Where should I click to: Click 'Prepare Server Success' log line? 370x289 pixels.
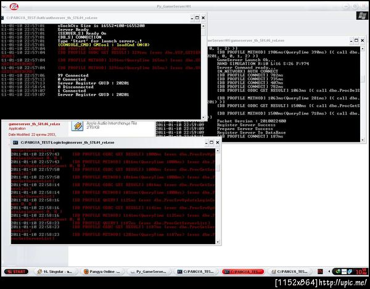(x=245, y=129)
